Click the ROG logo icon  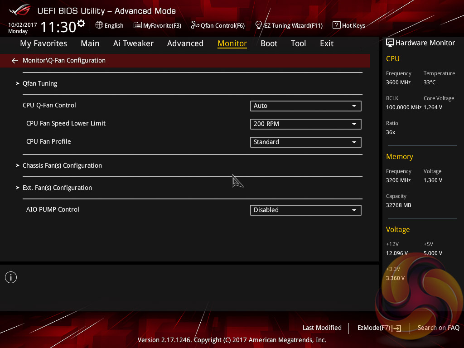[20, 10]
